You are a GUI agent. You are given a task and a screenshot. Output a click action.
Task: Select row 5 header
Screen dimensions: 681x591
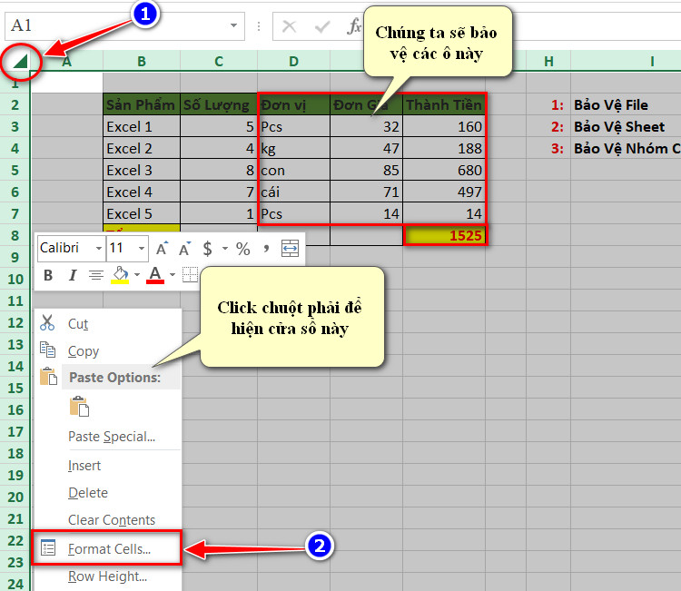click(x=15, y=171)
